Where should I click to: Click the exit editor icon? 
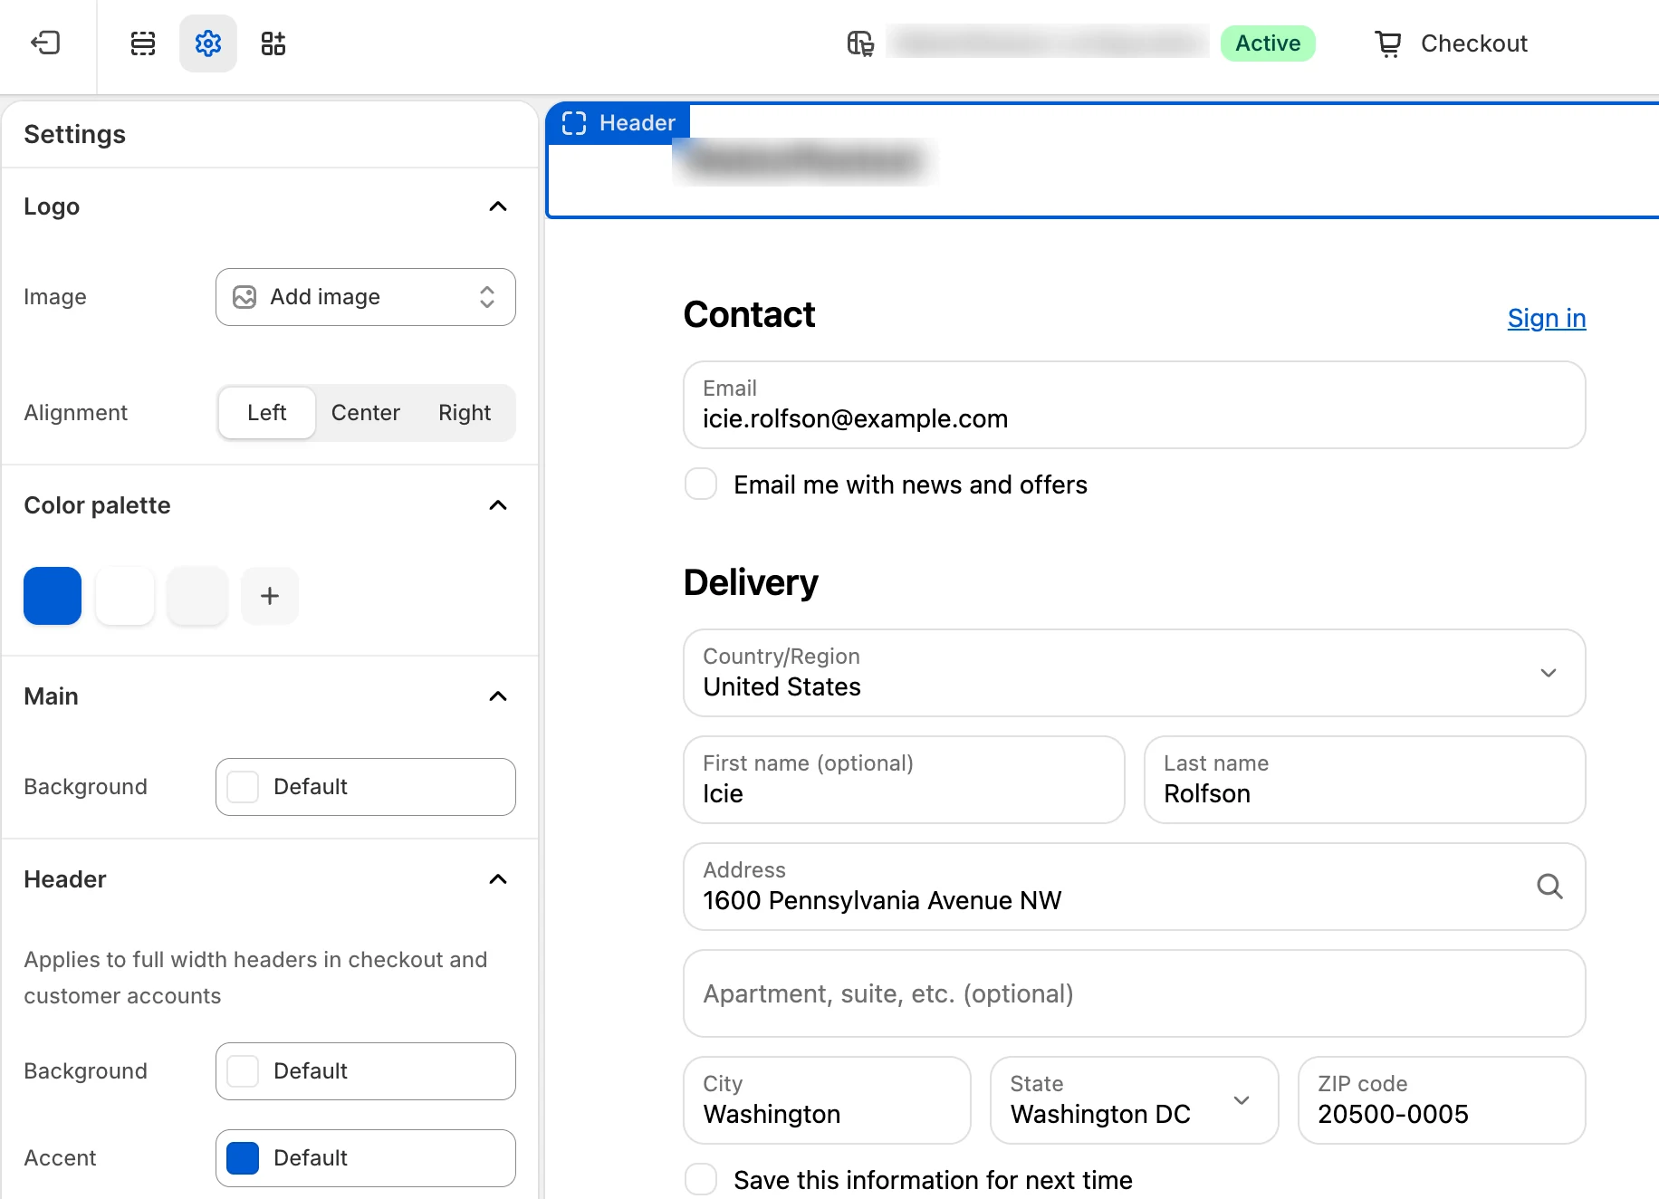tap(45, 43)
